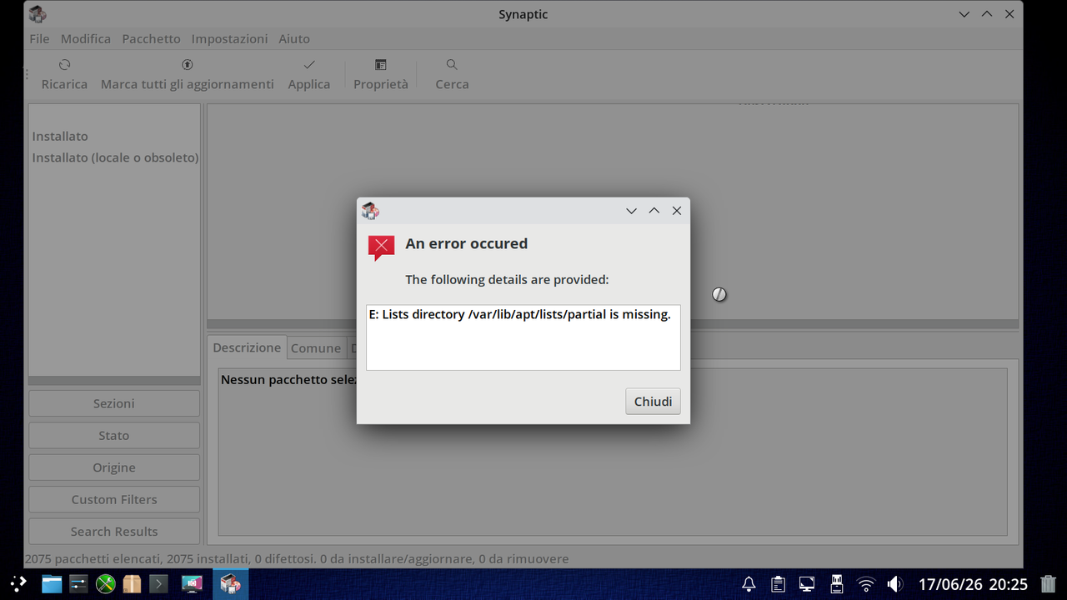The height and width of the screenshot is (600, 1067).
Task: Open the notifications bell in tray
Action: click(749, 584)
